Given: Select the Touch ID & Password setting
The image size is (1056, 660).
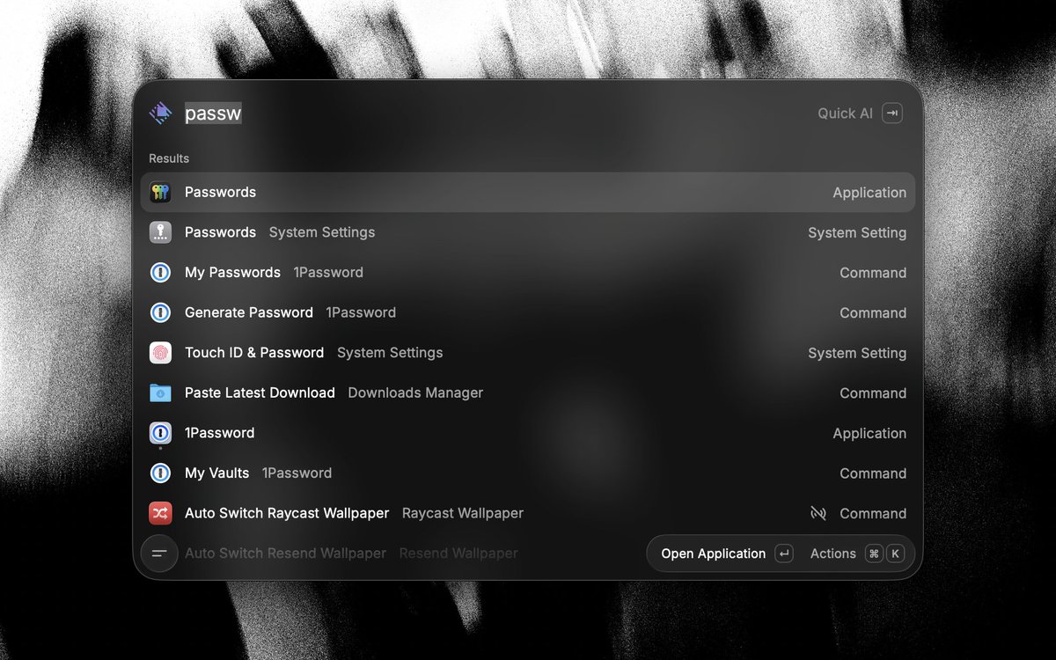Looking at the screenshot, I should pyautogui.click(x=528, y=353).
